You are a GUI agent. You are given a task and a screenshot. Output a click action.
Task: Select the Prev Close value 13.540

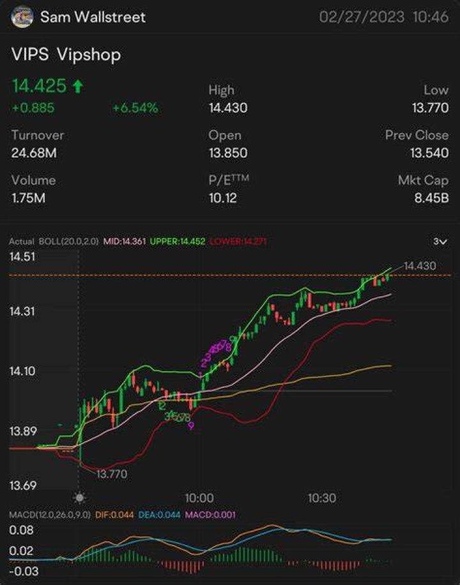[429, 153]
